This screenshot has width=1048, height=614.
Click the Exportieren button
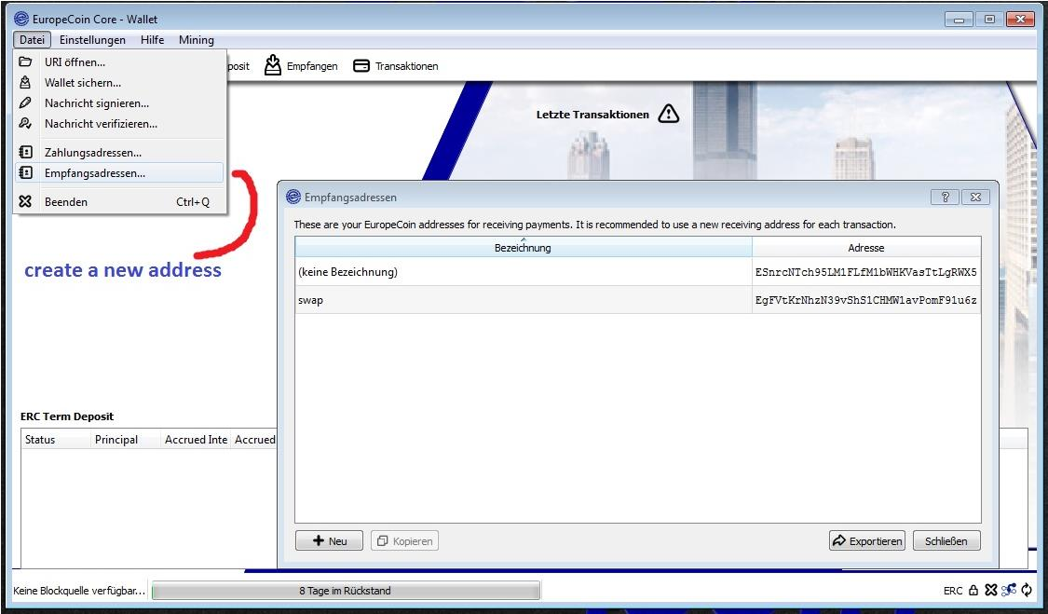point(867,540)
